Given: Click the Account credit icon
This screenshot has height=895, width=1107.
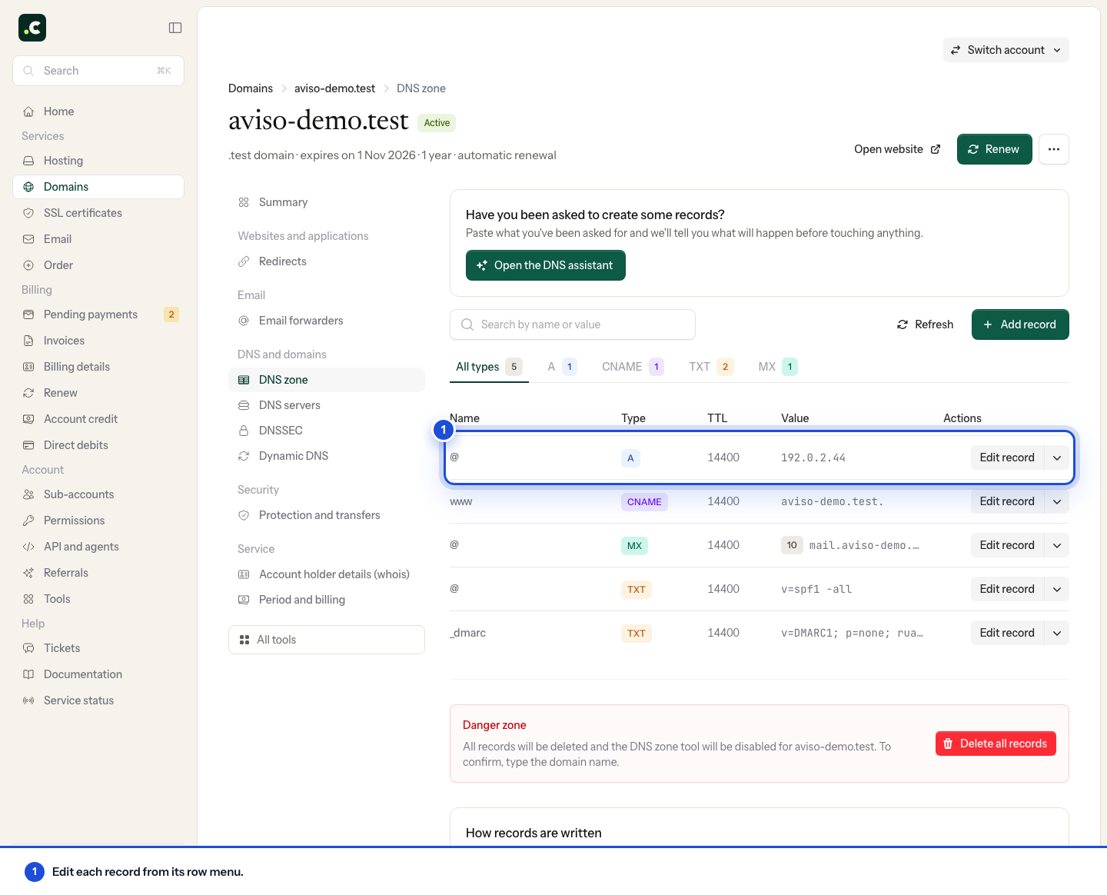Looking at the screenshot, I should [28, 419].
